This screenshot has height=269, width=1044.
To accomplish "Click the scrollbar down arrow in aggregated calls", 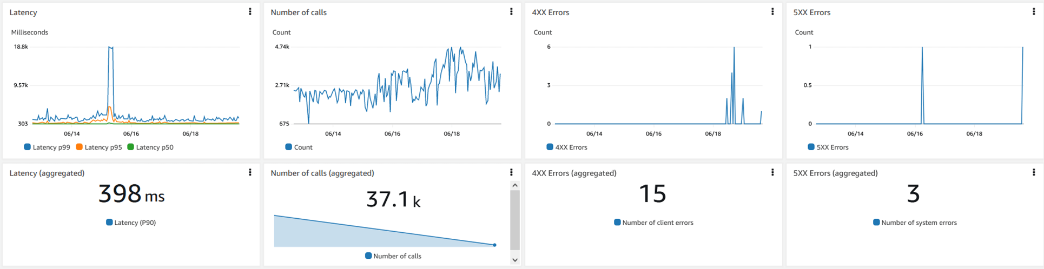I will (x=515, y=260).
